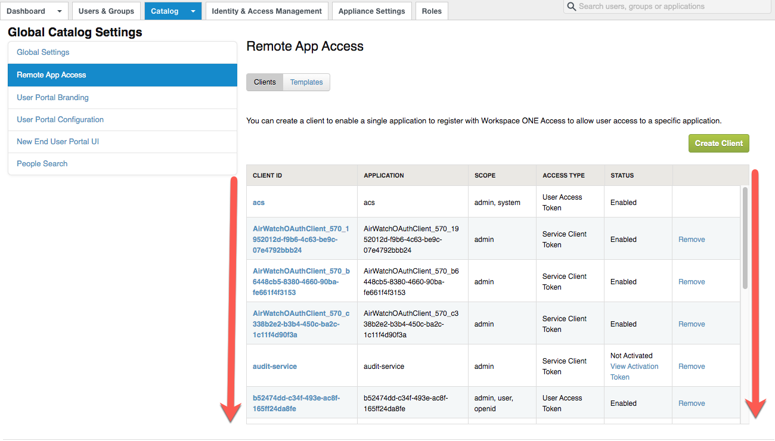Click the Create Client button
The image size is (775, 441).
[x=719, y=143]
